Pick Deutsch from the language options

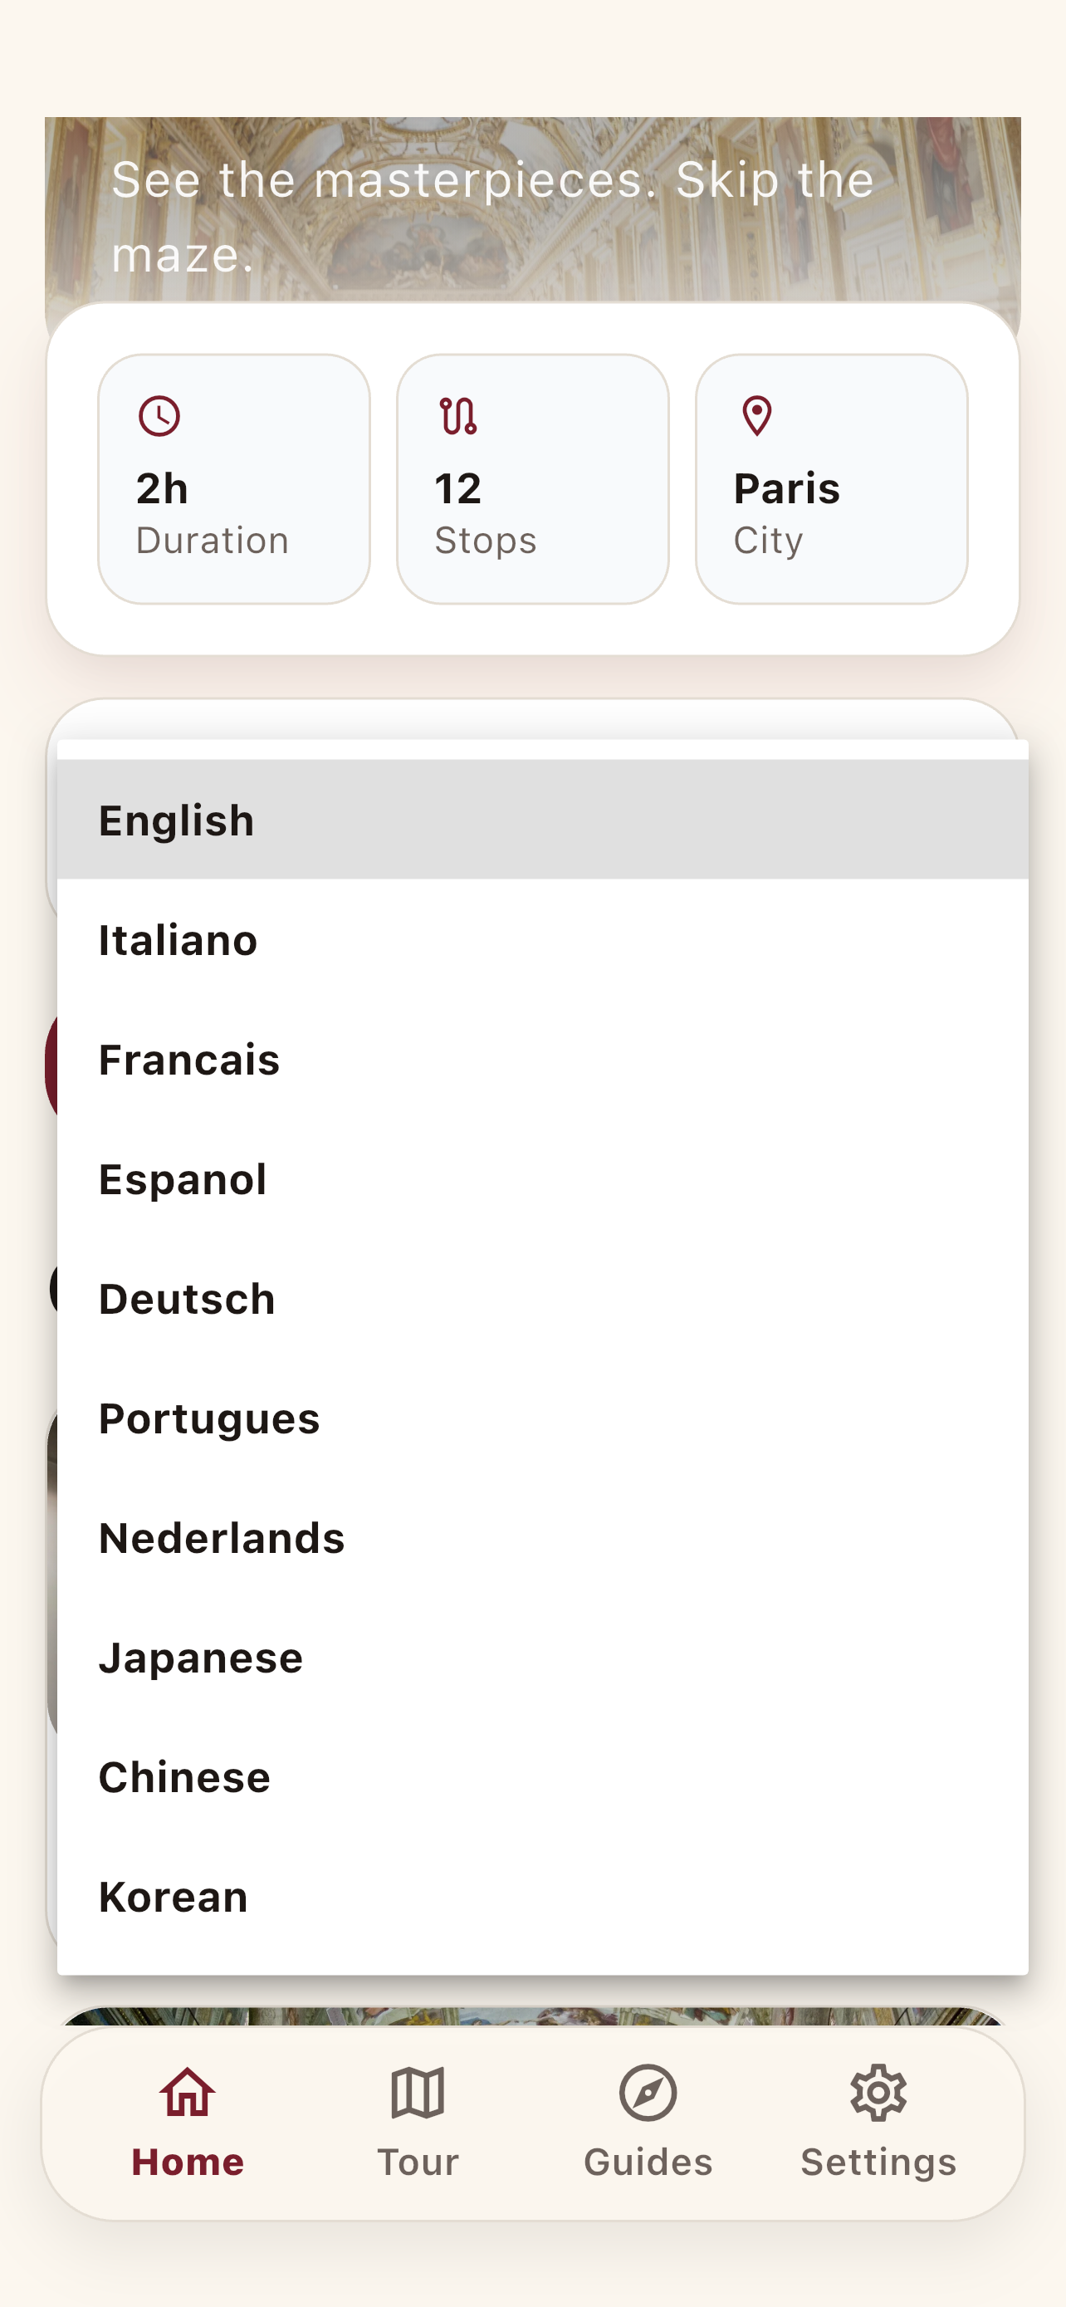[x=542, y=1299]
